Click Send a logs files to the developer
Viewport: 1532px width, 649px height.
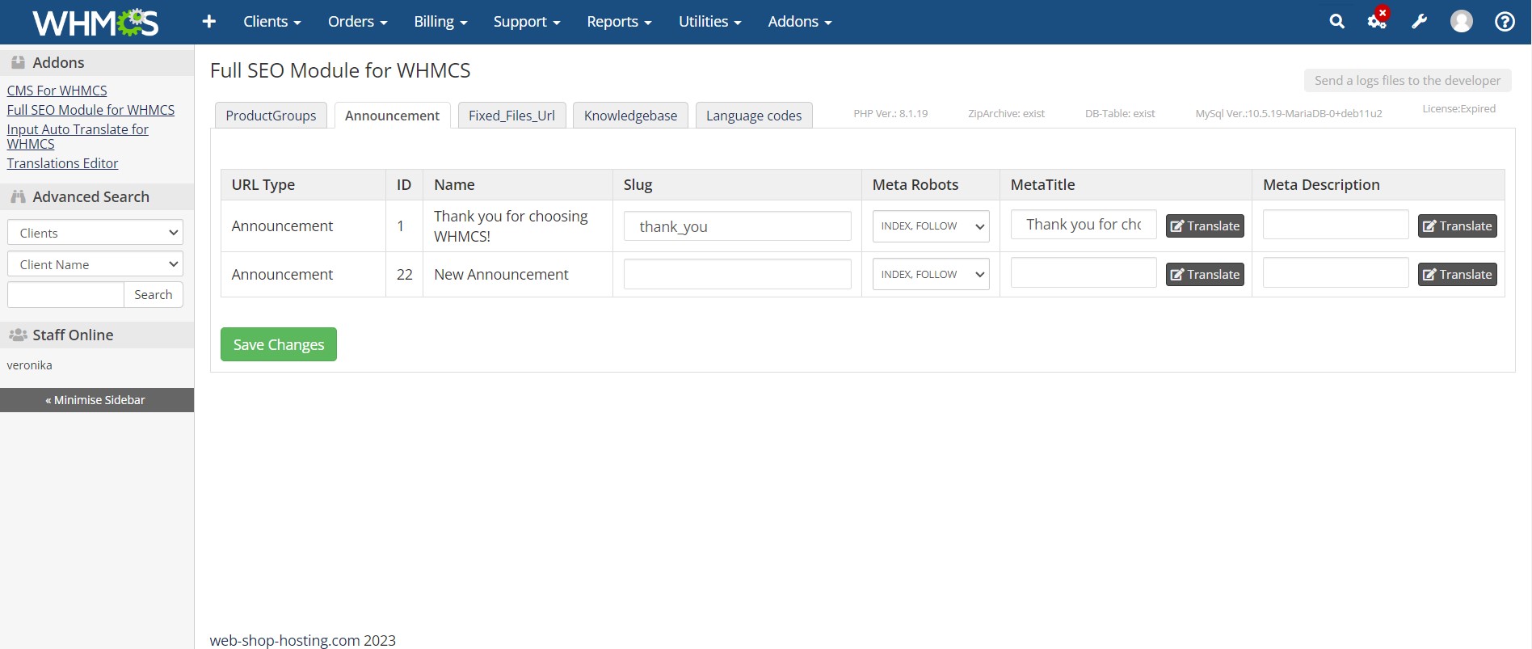pyautogui.click(x=1407, y=80)
